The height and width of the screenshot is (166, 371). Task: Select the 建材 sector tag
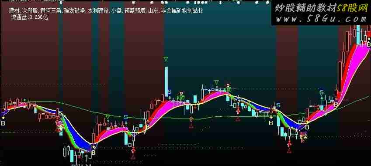coord(14,10)
